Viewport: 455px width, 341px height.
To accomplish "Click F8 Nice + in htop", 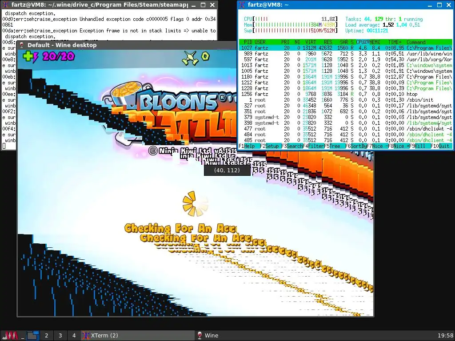I will pos(398,146).
